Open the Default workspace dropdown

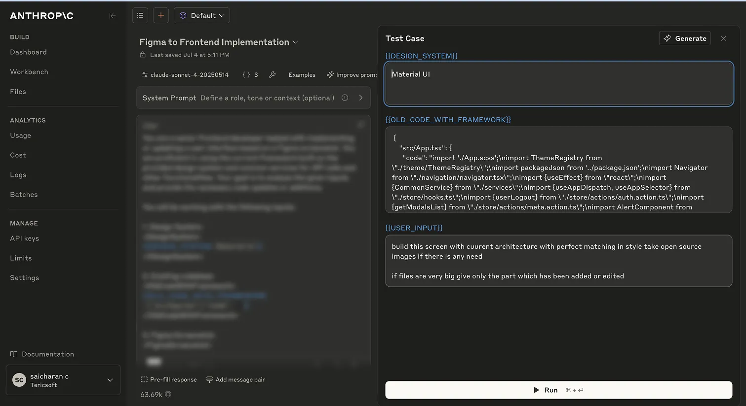pos(202,15)
